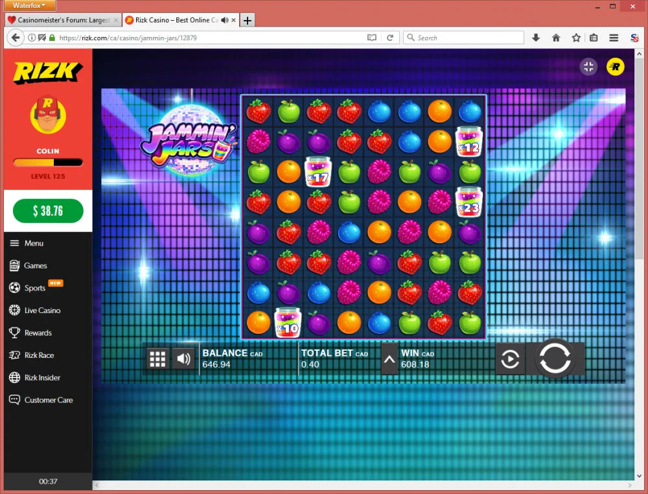Go to browser home page
The width and height of the screenshot is (648, 494).
coord(556,38)
